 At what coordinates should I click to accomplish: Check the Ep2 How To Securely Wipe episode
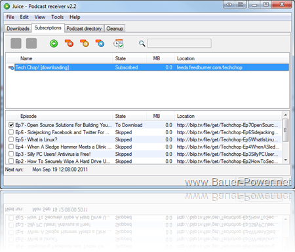(11, 161)
